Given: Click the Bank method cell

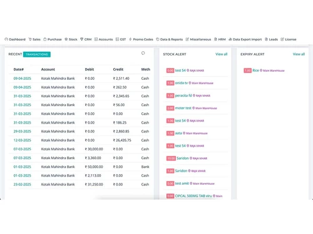Looking at the screenshot, I should coord(145,167).
